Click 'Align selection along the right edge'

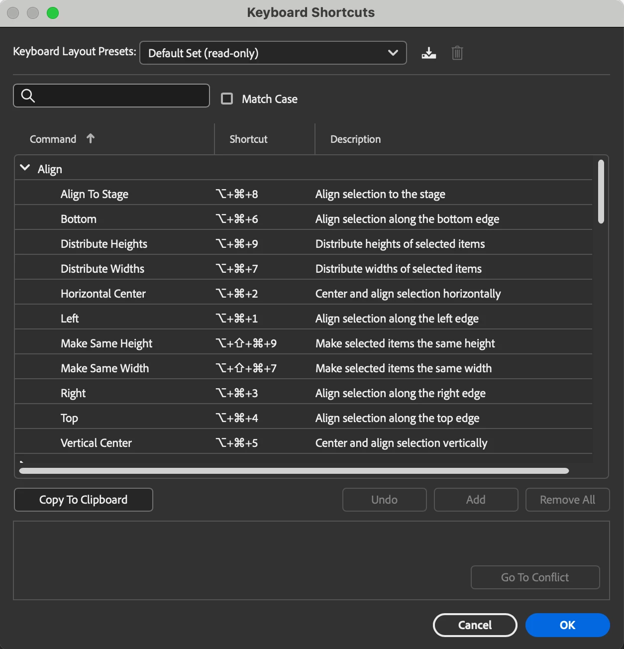pos(401,393)
